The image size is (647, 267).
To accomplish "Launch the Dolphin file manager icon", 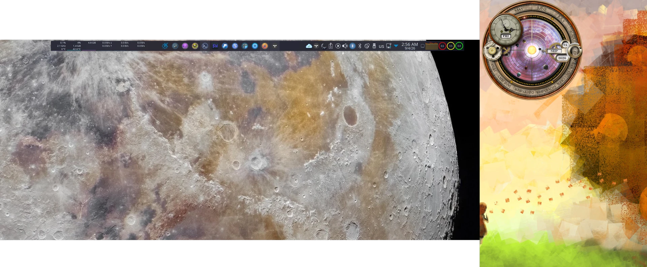I will pyautogui.click(x=225, y=46).
